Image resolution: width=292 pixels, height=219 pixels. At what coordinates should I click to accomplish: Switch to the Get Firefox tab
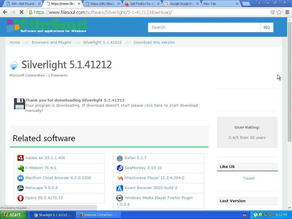point(142,4)
